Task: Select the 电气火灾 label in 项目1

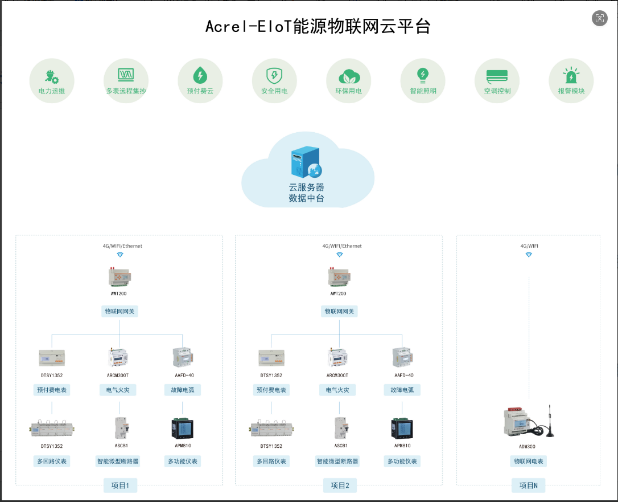Action: [x=118, y=390]
